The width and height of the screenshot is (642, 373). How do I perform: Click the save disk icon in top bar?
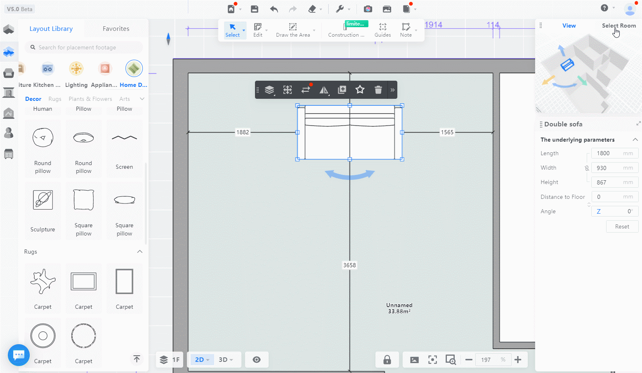[x=255, y=9]
